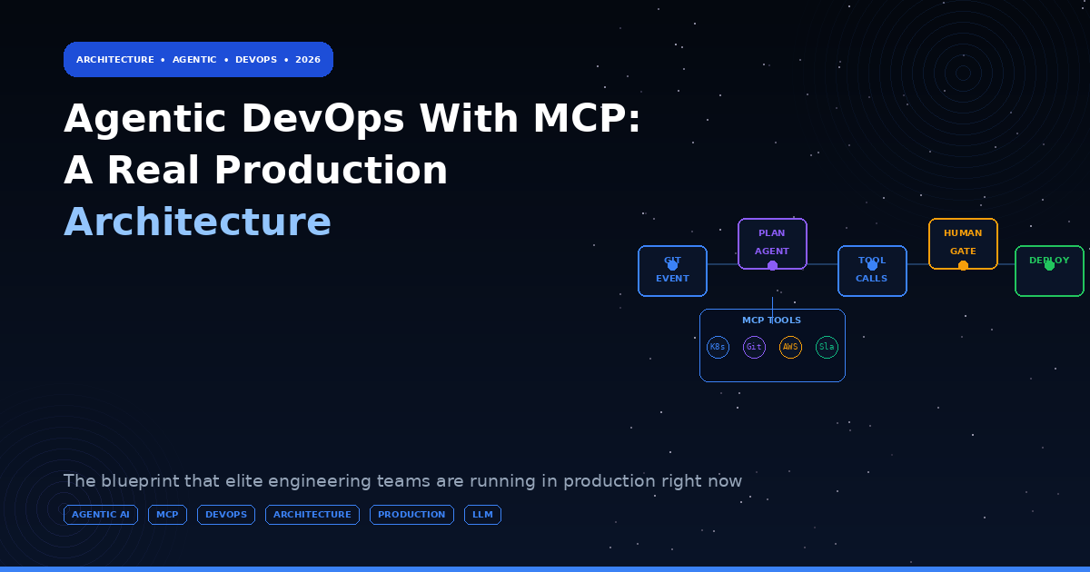Click the MCP TOOLS panel title
Screen dimensions: 1090x572
tap(772, 321)
